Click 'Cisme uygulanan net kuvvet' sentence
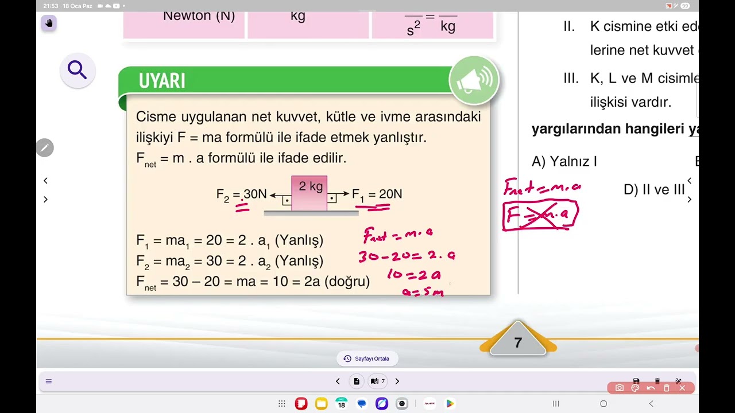Image resolution: width=735 pixels, height=413 pixels. pyautogui.click(x=308, y=116)
